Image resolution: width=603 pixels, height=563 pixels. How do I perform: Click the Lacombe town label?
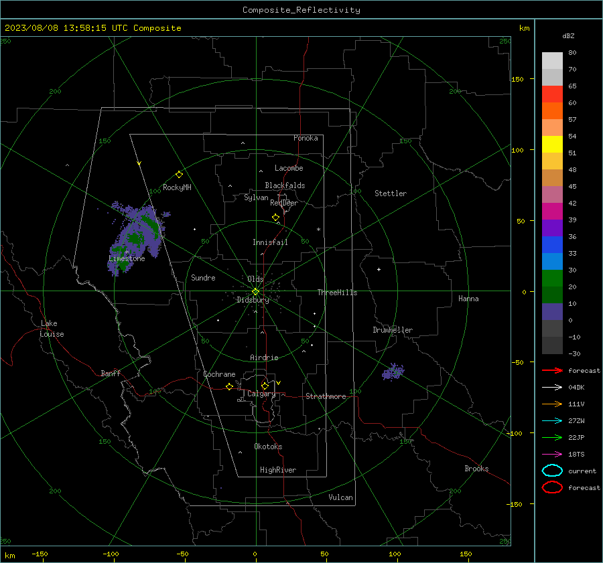(289, 168)
